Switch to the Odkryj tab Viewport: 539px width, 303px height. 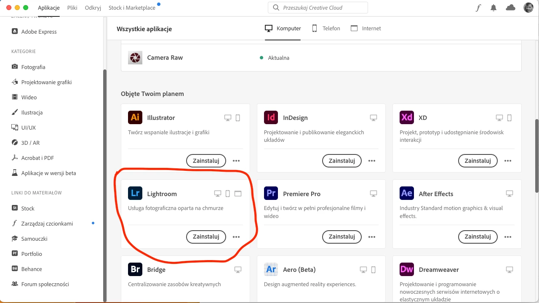(x=93, y=8)
